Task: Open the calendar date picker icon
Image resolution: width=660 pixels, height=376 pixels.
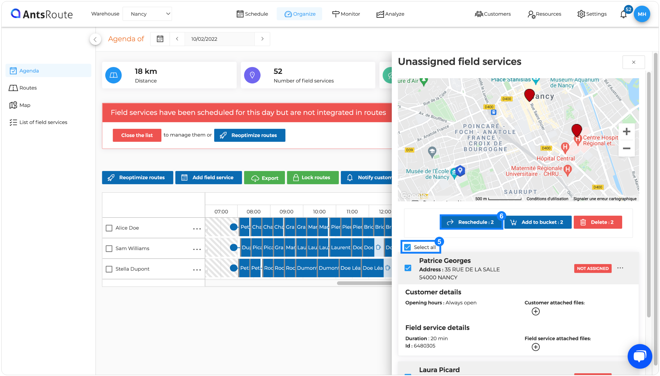Action: (160, 39)
